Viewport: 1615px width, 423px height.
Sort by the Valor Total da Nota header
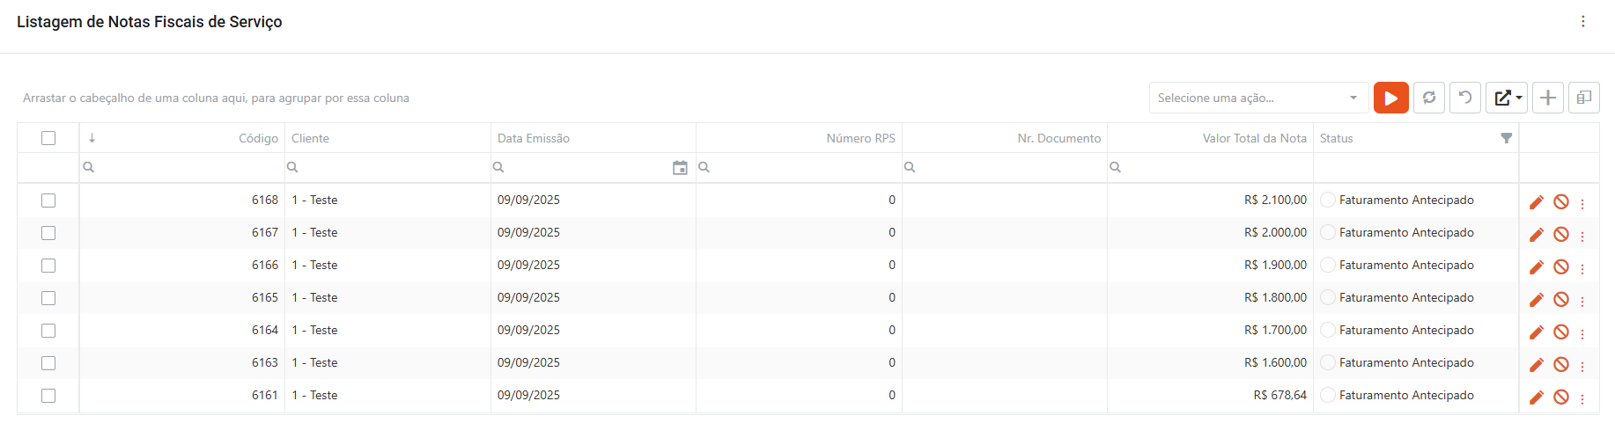(1254, 138)
